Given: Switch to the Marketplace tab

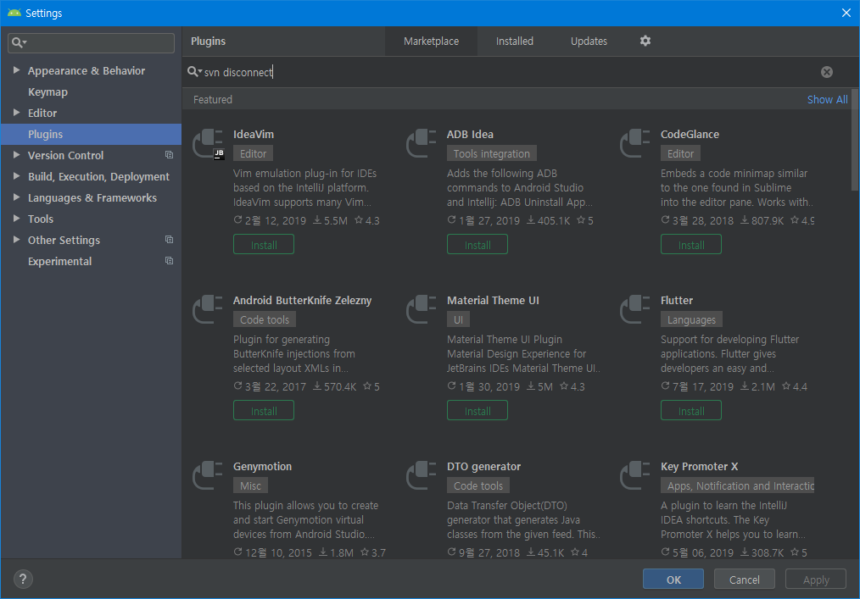Looking at the screenshot, I should (431, 42).
